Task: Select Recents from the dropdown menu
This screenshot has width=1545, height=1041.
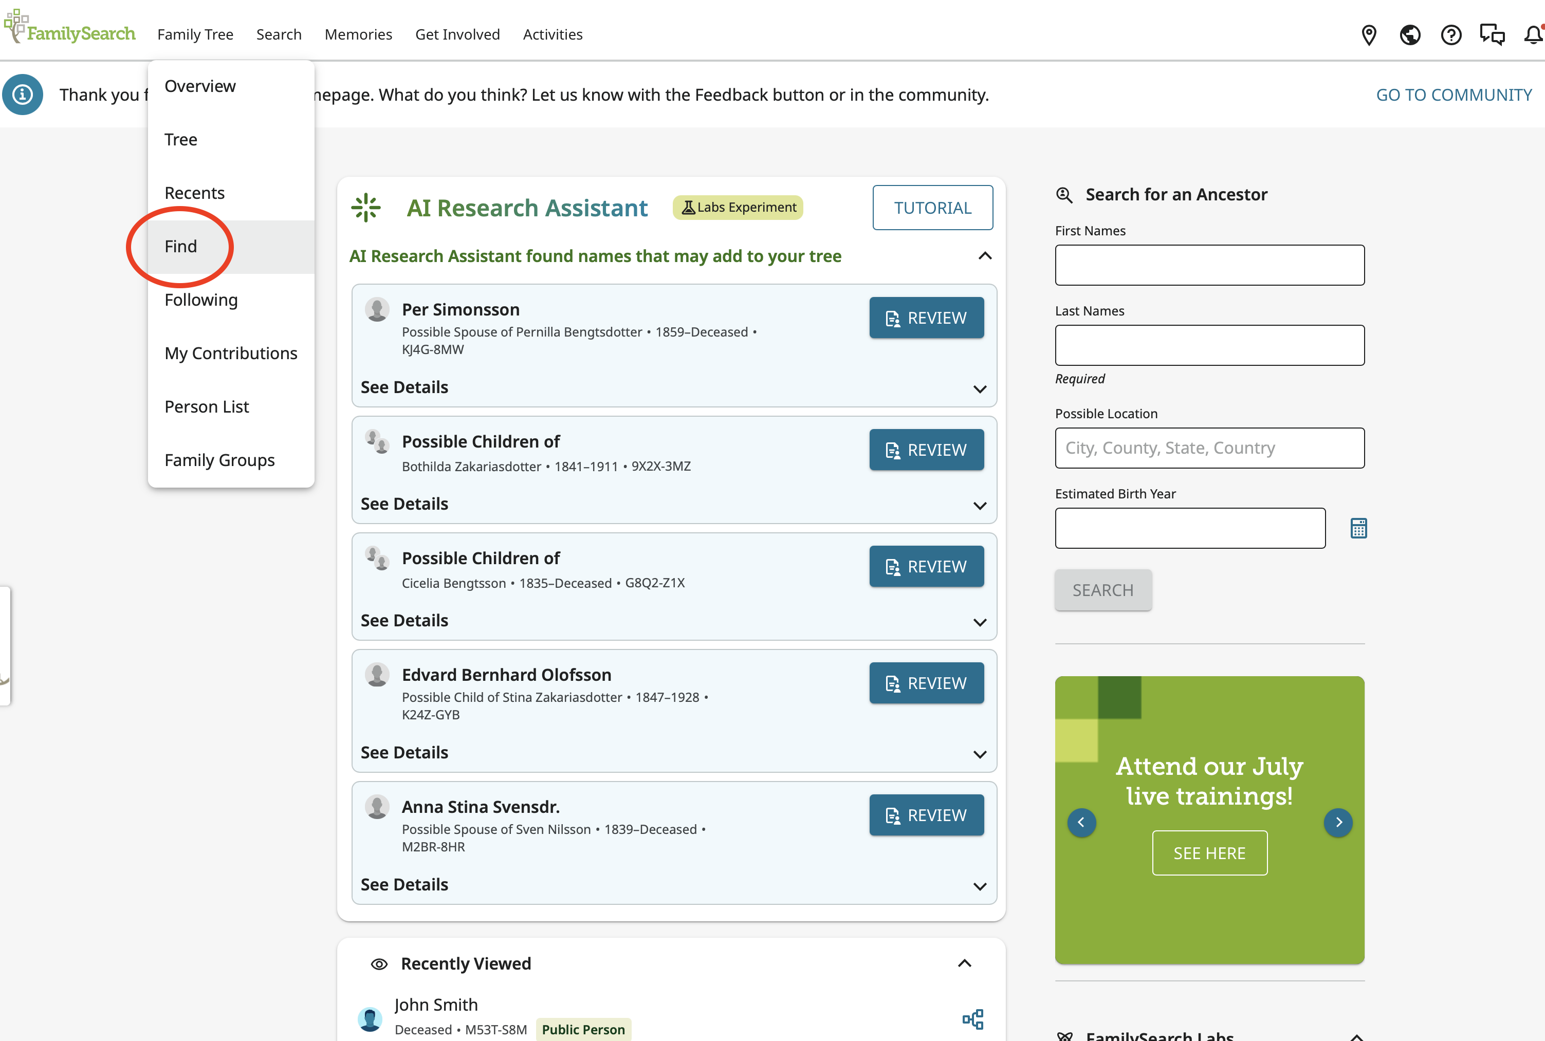Action: 231,193
